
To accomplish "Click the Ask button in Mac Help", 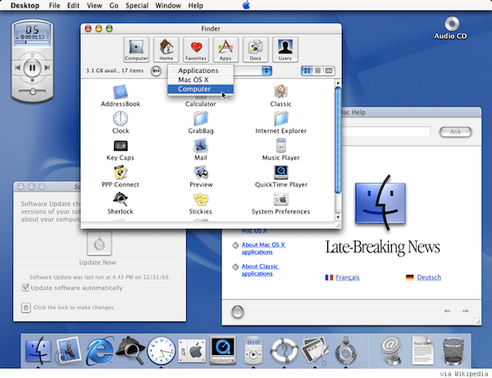I will coord(456,132).
